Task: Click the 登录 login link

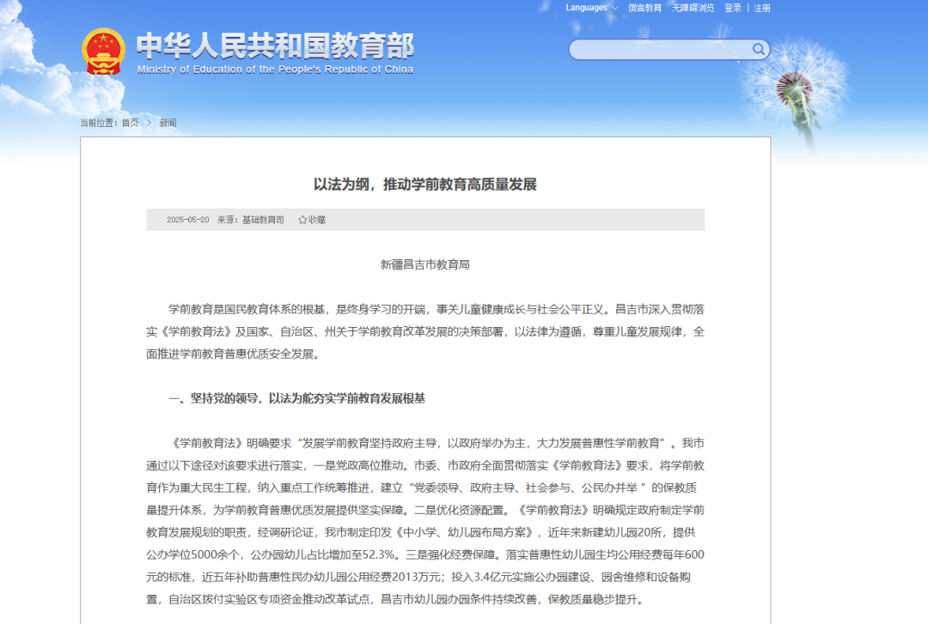Action: coord(730,7)
